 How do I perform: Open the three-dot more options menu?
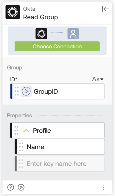(x=104, y=187)
